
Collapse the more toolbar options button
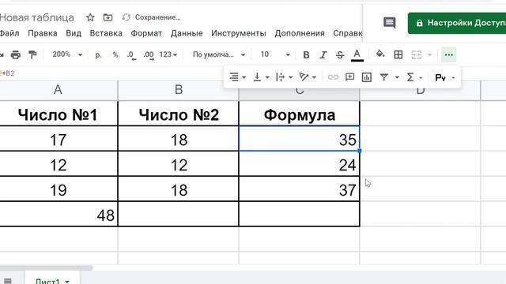[x=448, y=54]
